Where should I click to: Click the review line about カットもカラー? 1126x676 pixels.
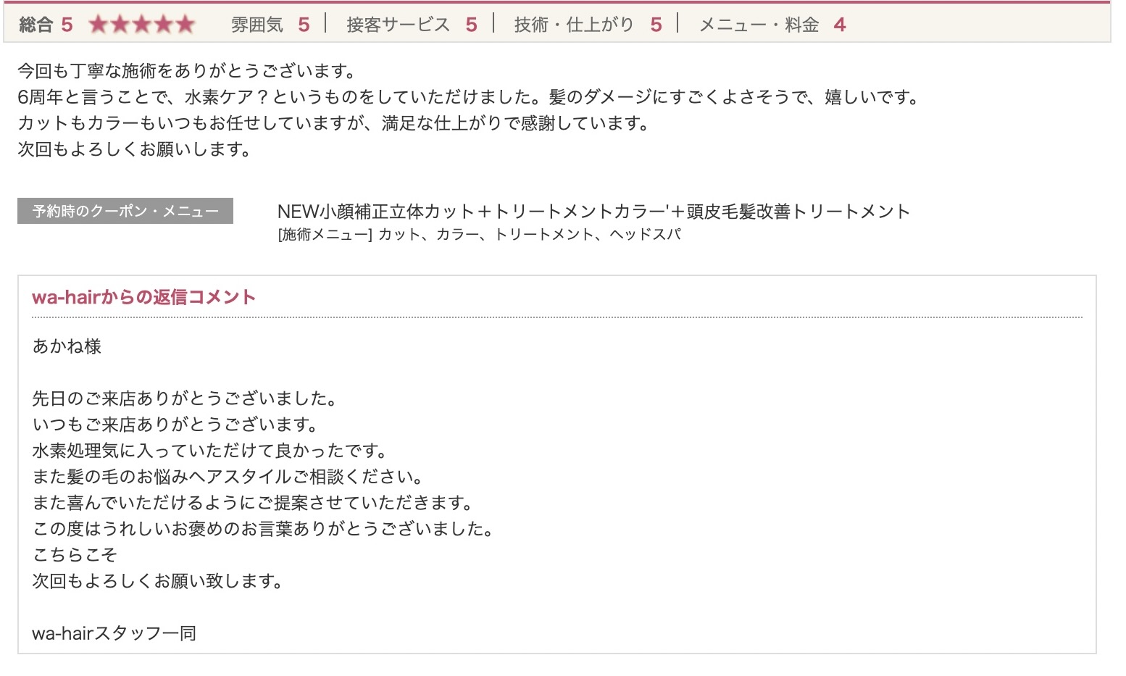(333, 123)
